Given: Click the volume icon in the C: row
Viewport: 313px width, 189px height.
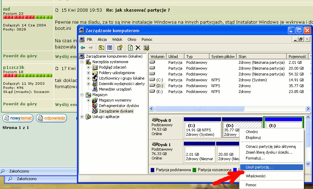Looking at the screenshot, I should coord(152,80).
